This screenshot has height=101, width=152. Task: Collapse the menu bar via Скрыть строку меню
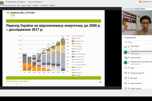click(36, 2)
